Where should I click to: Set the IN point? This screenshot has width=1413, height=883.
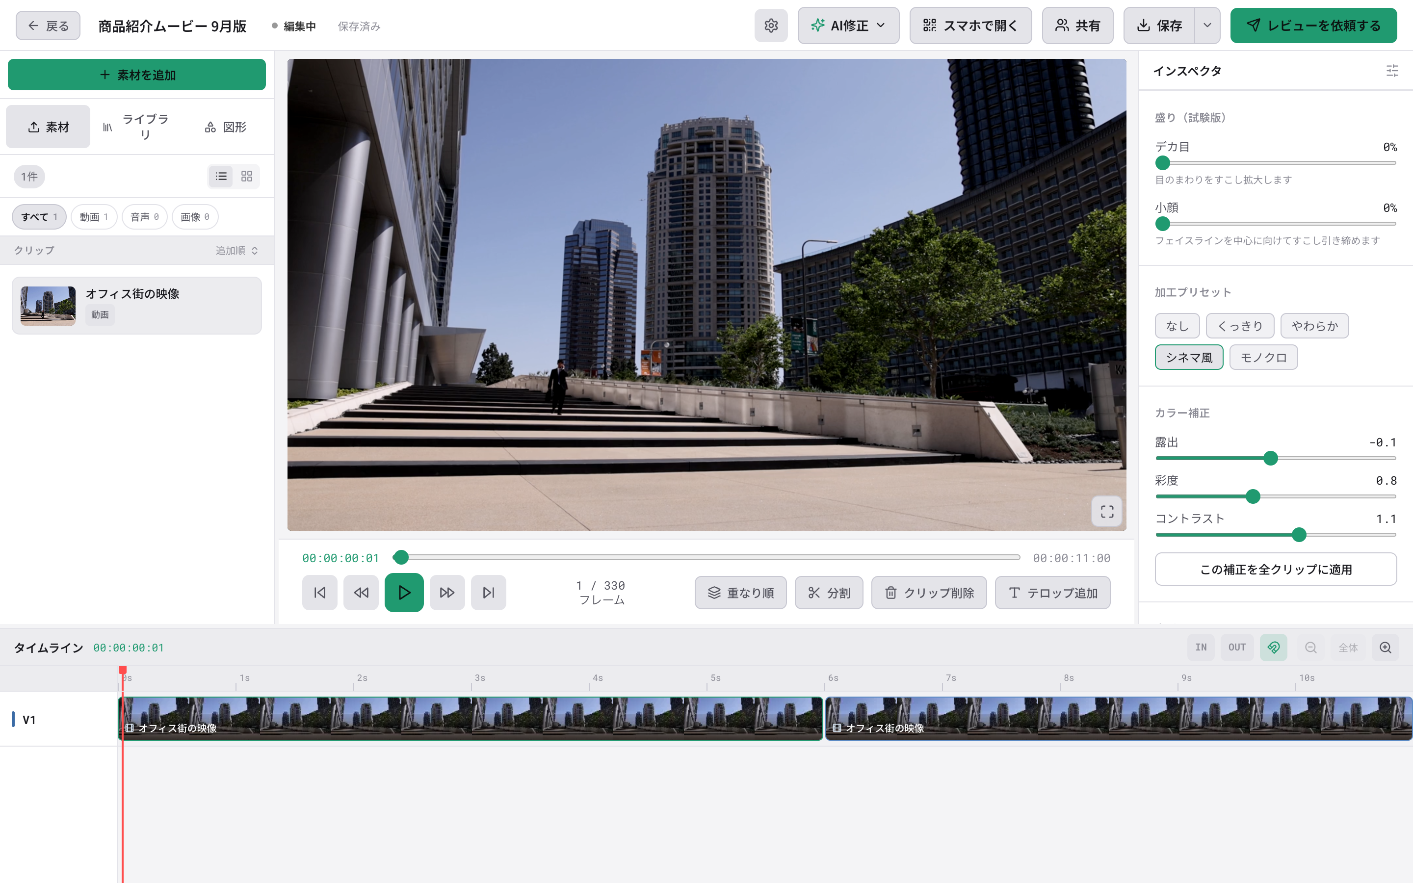pos(1201,648)
